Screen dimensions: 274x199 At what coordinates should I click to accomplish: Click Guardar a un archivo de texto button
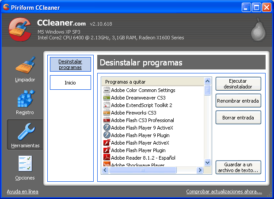pos(238,168)
